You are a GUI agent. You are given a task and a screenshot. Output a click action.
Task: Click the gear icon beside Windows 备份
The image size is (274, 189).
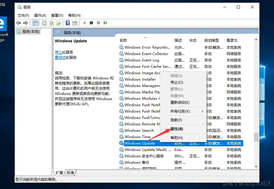pyautogui.click(x=121, y=162)
